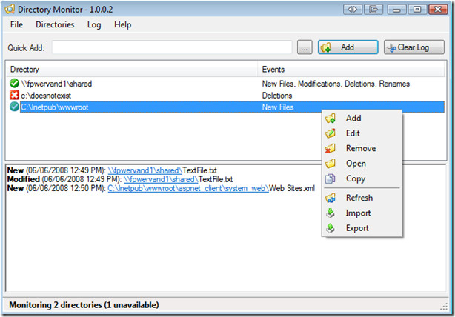Click the Directory Monitor title bar app icon
455x317 pixels.
pyautogui.click(x=10, y=10)
